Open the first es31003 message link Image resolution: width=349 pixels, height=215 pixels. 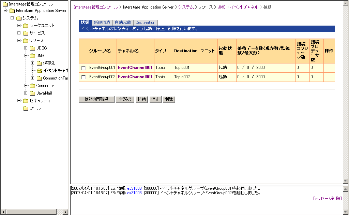coord(134,188)
